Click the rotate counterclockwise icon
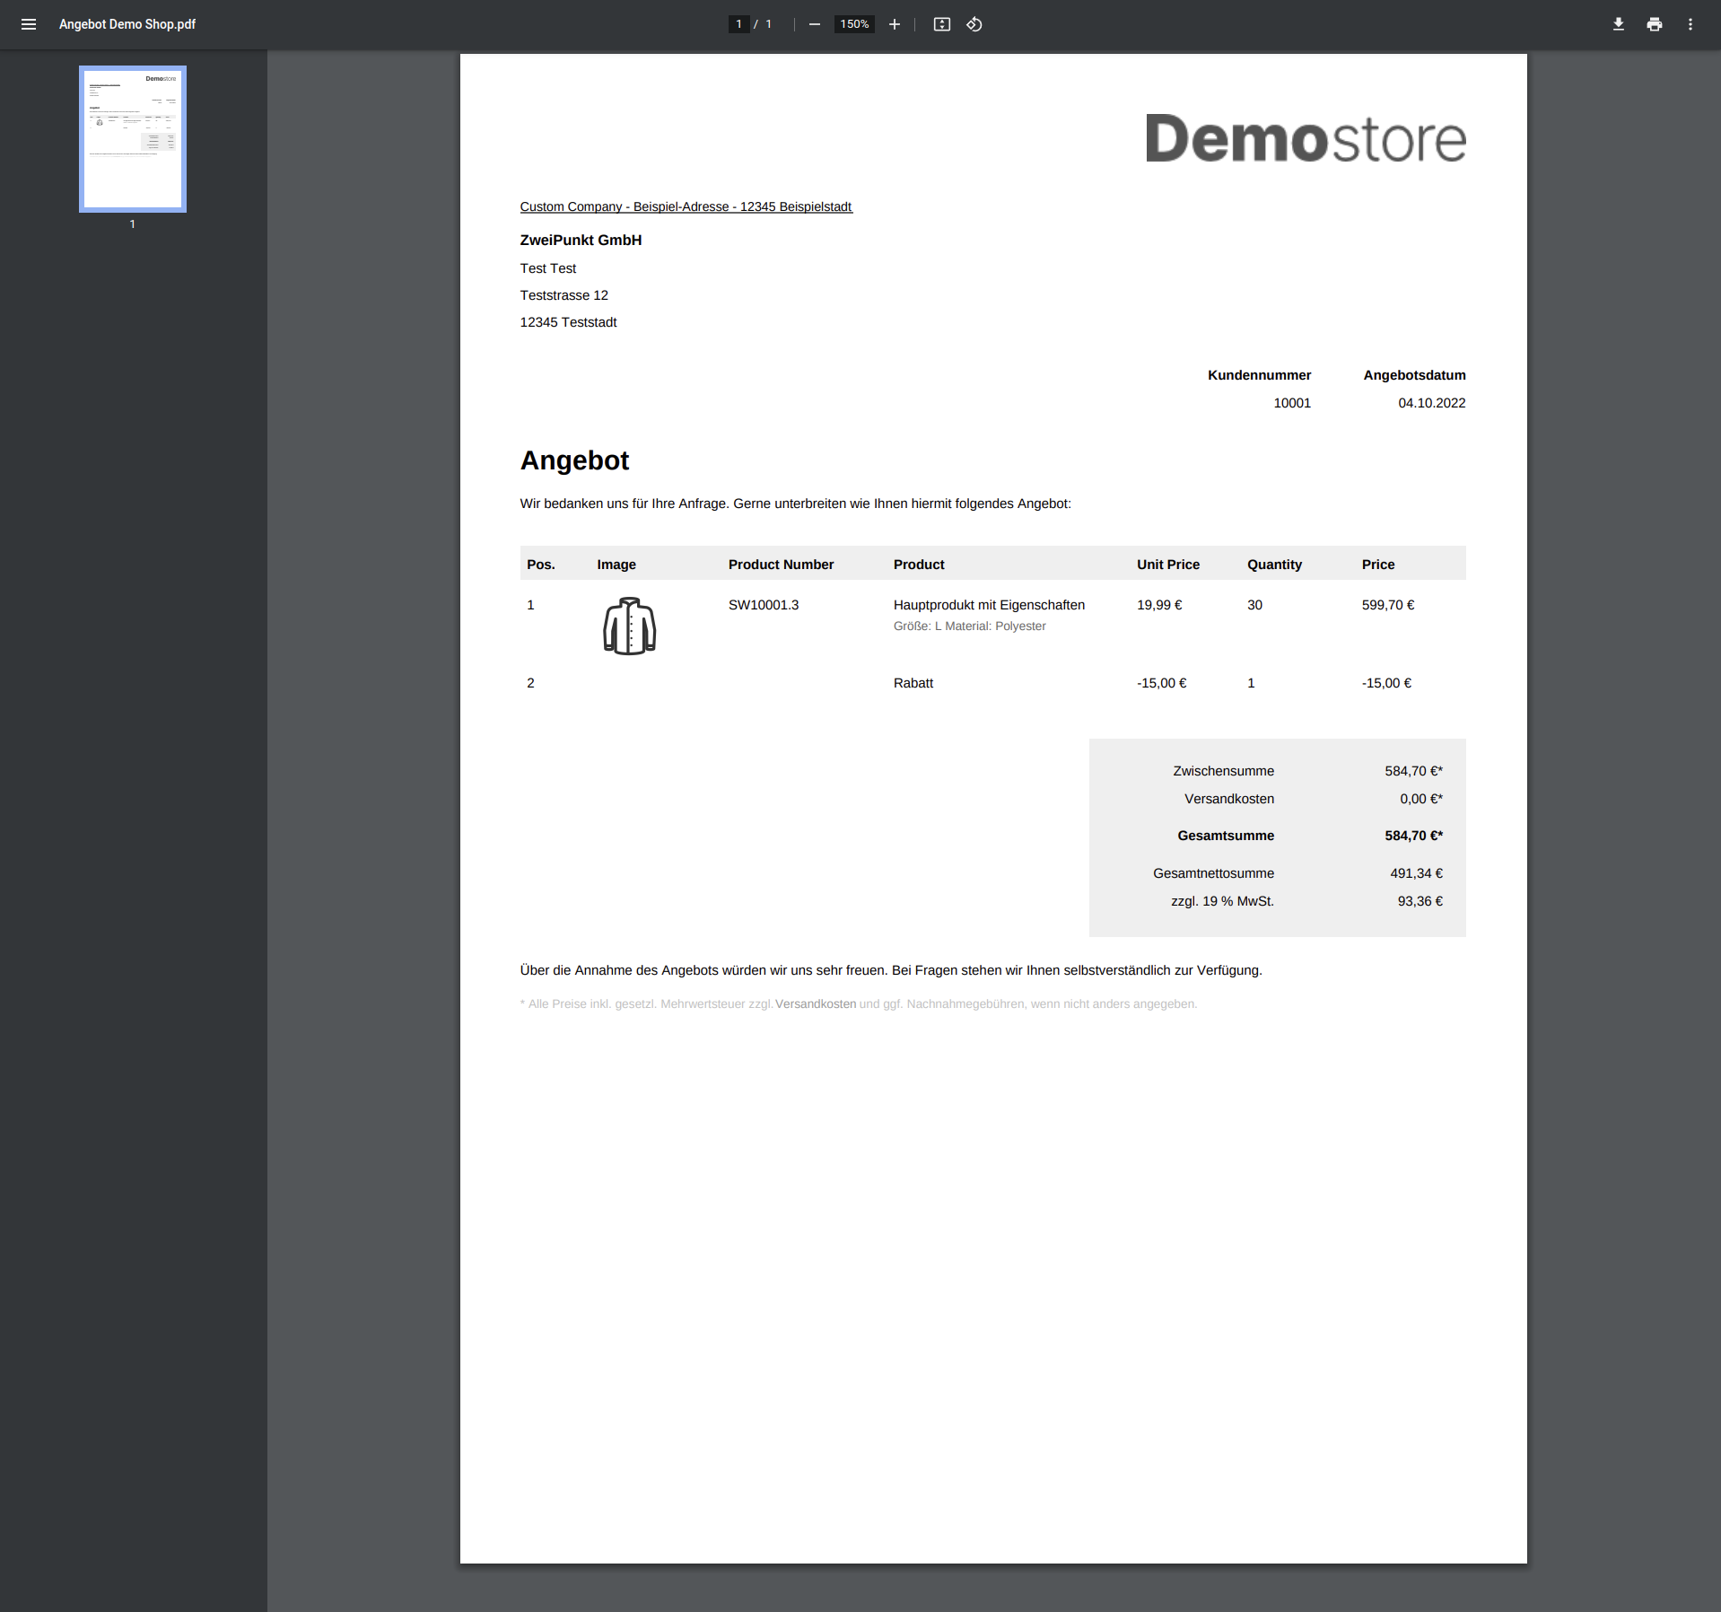1721x1612 pixels. [974, 24]
